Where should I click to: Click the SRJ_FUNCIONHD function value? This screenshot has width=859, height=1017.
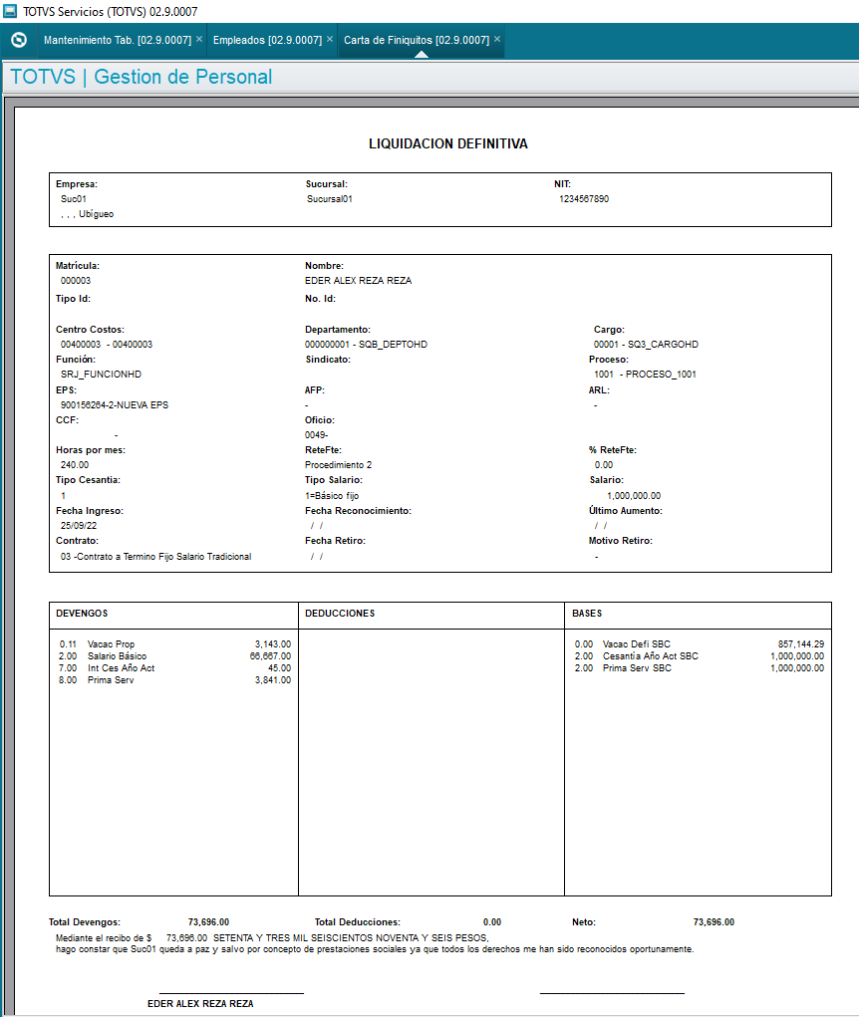click(101, 375)
